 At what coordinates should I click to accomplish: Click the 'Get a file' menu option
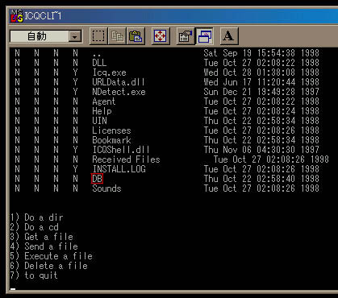pos(42,237)
